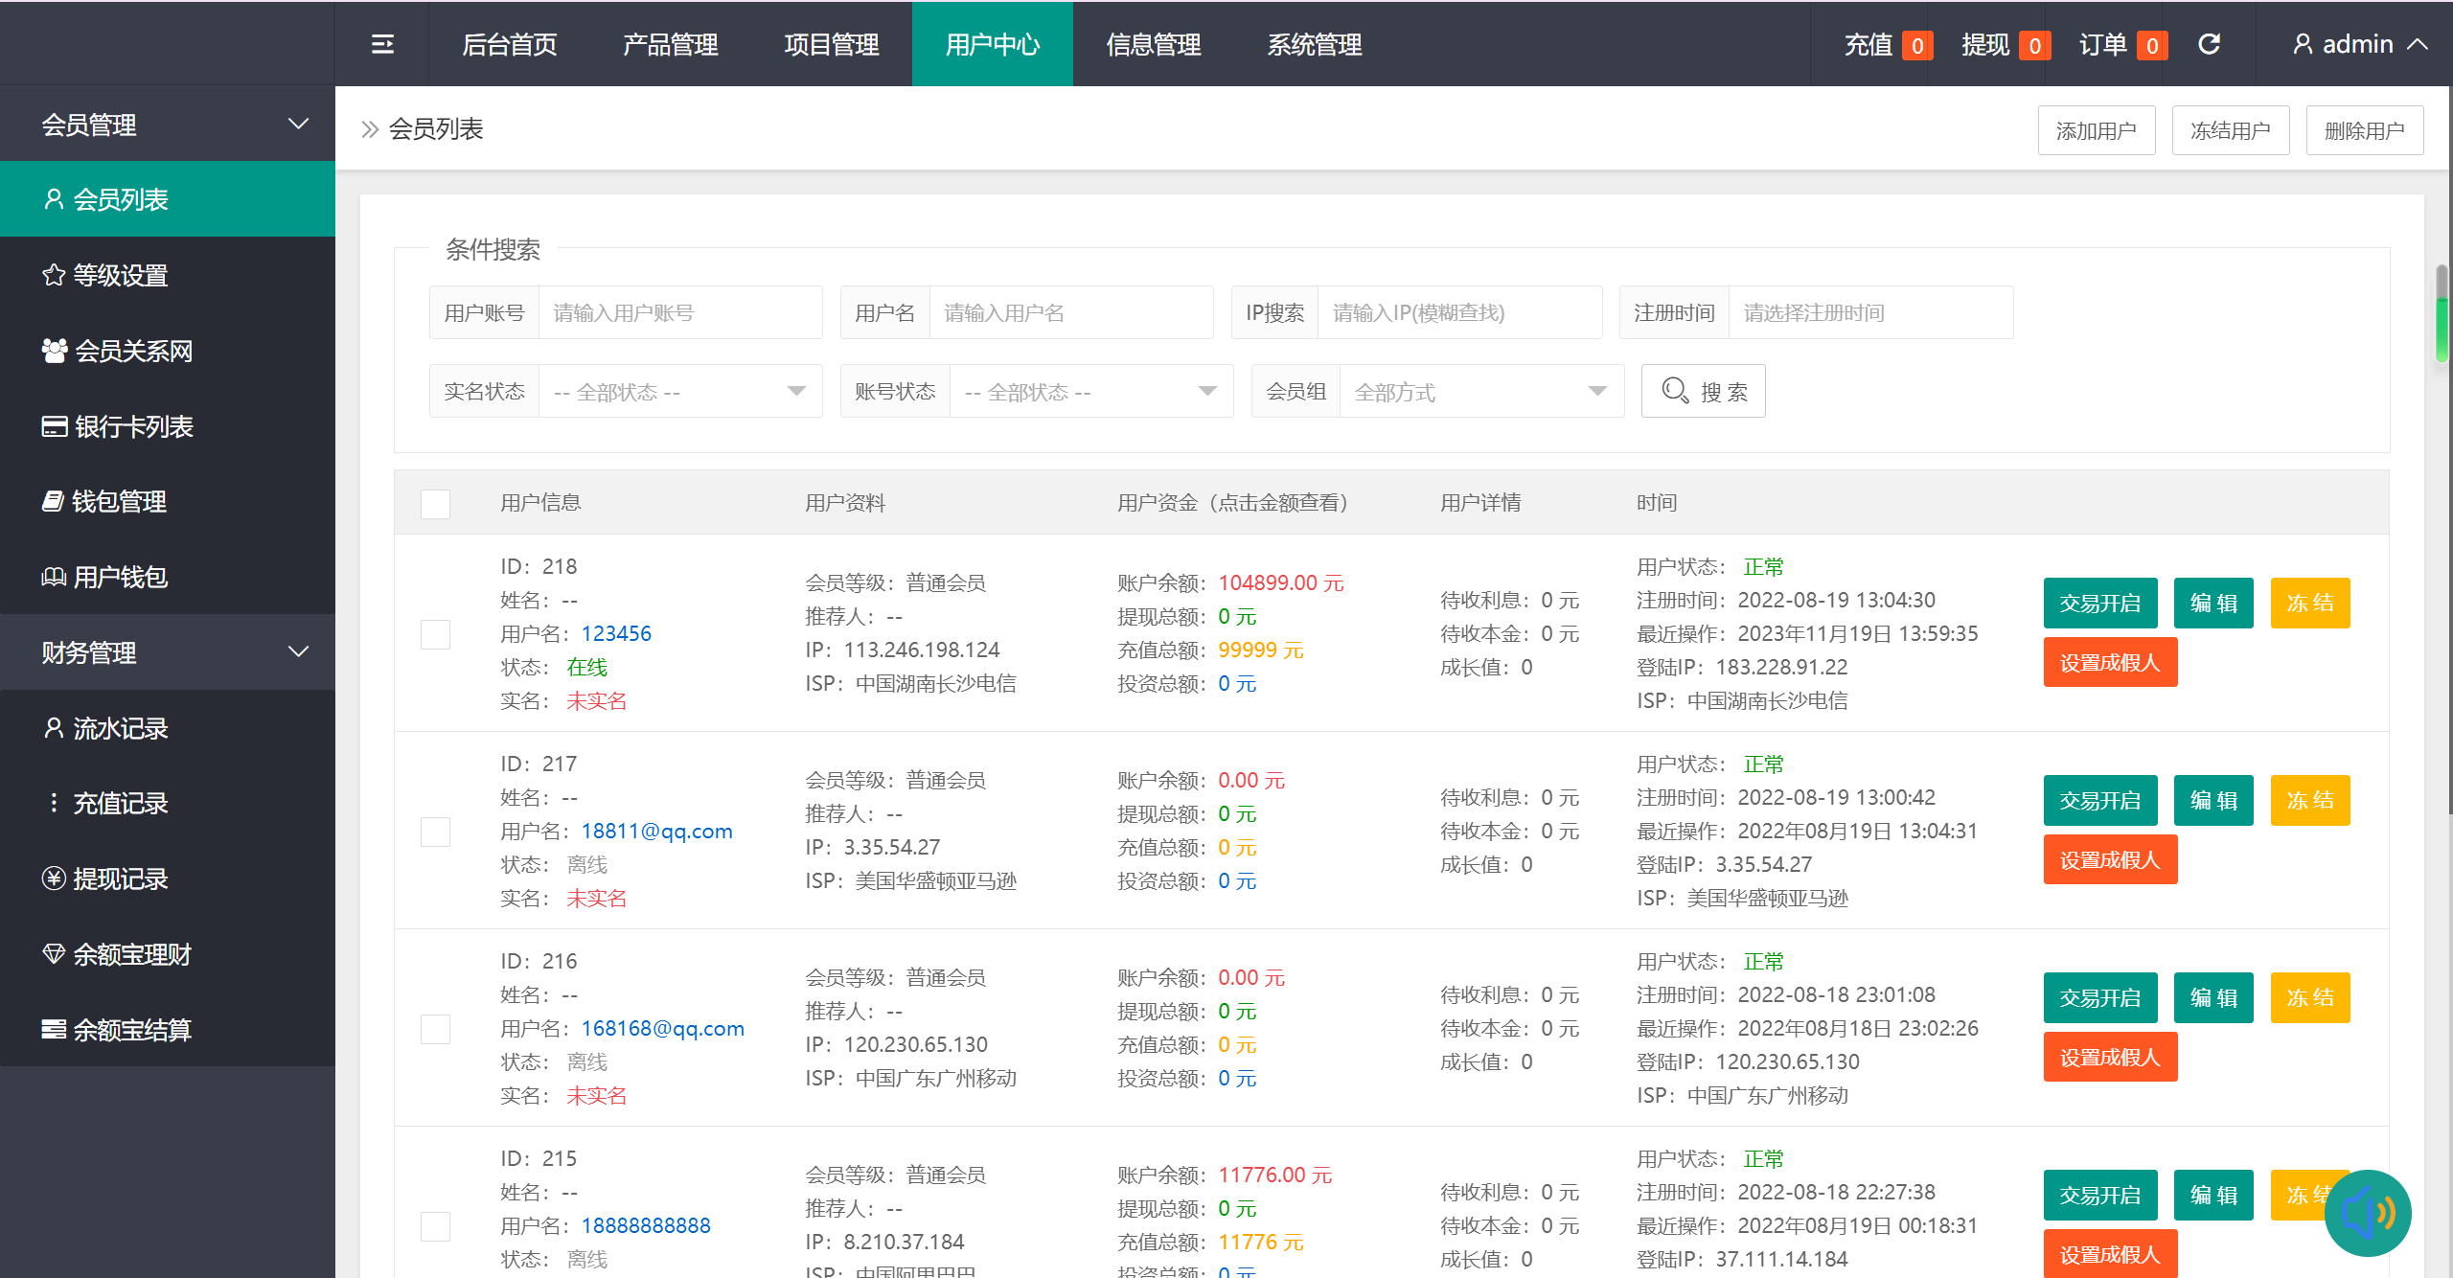2453x1278 pixels.
Task: Click the floating speaker sound icon
Action: [2367, 1213]
